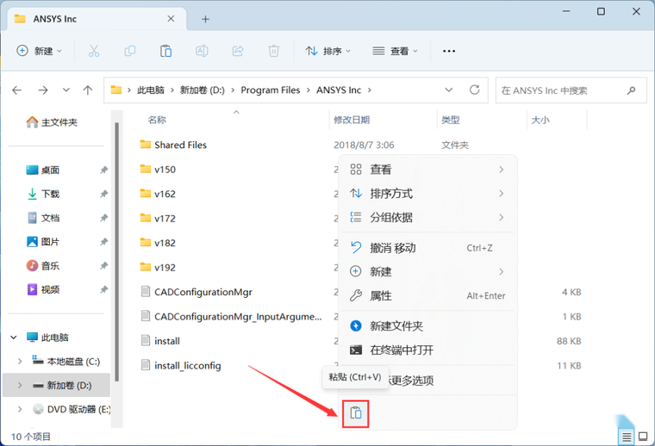This screenshot has height=446, width=655.
Task: Open the 主文件夹 home entry
Action: [52, 122]
